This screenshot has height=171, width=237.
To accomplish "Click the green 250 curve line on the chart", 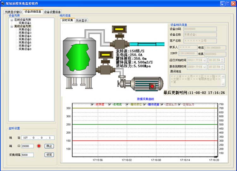I will (145, 125).
